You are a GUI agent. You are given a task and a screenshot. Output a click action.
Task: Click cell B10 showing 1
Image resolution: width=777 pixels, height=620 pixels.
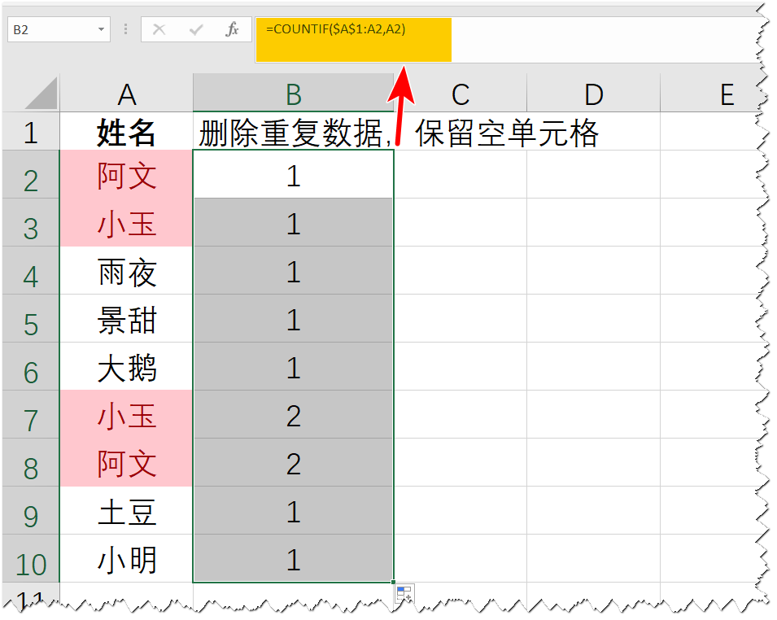pos(294,558)
